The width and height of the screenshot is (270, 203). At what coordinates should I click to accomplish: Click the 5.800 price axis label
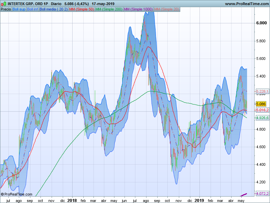261,41
